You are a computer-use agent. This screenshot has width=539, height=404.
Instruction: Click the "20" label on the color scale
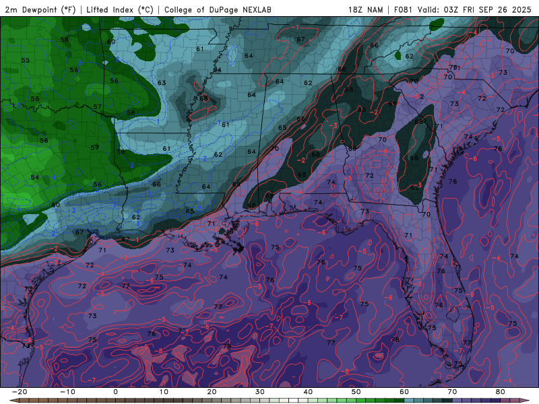212,392
